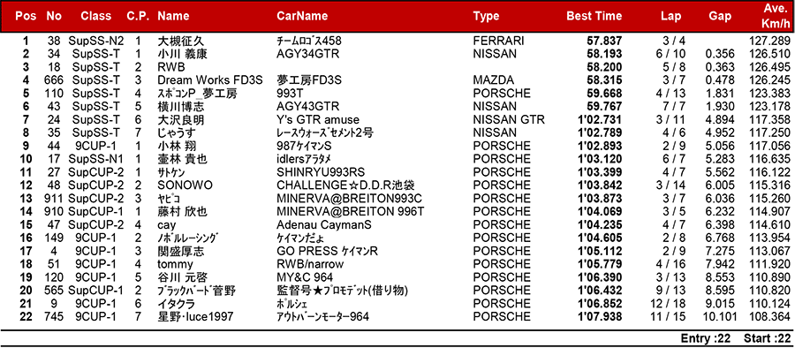This screenshot has width=795, height=348.
Task: Click the Type column header
Action: click(486, 16)
